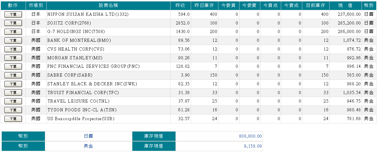Screen dimensions: 378x152
Task: Place order for BANK OF MONTREAL
Action: pos(13,40)
